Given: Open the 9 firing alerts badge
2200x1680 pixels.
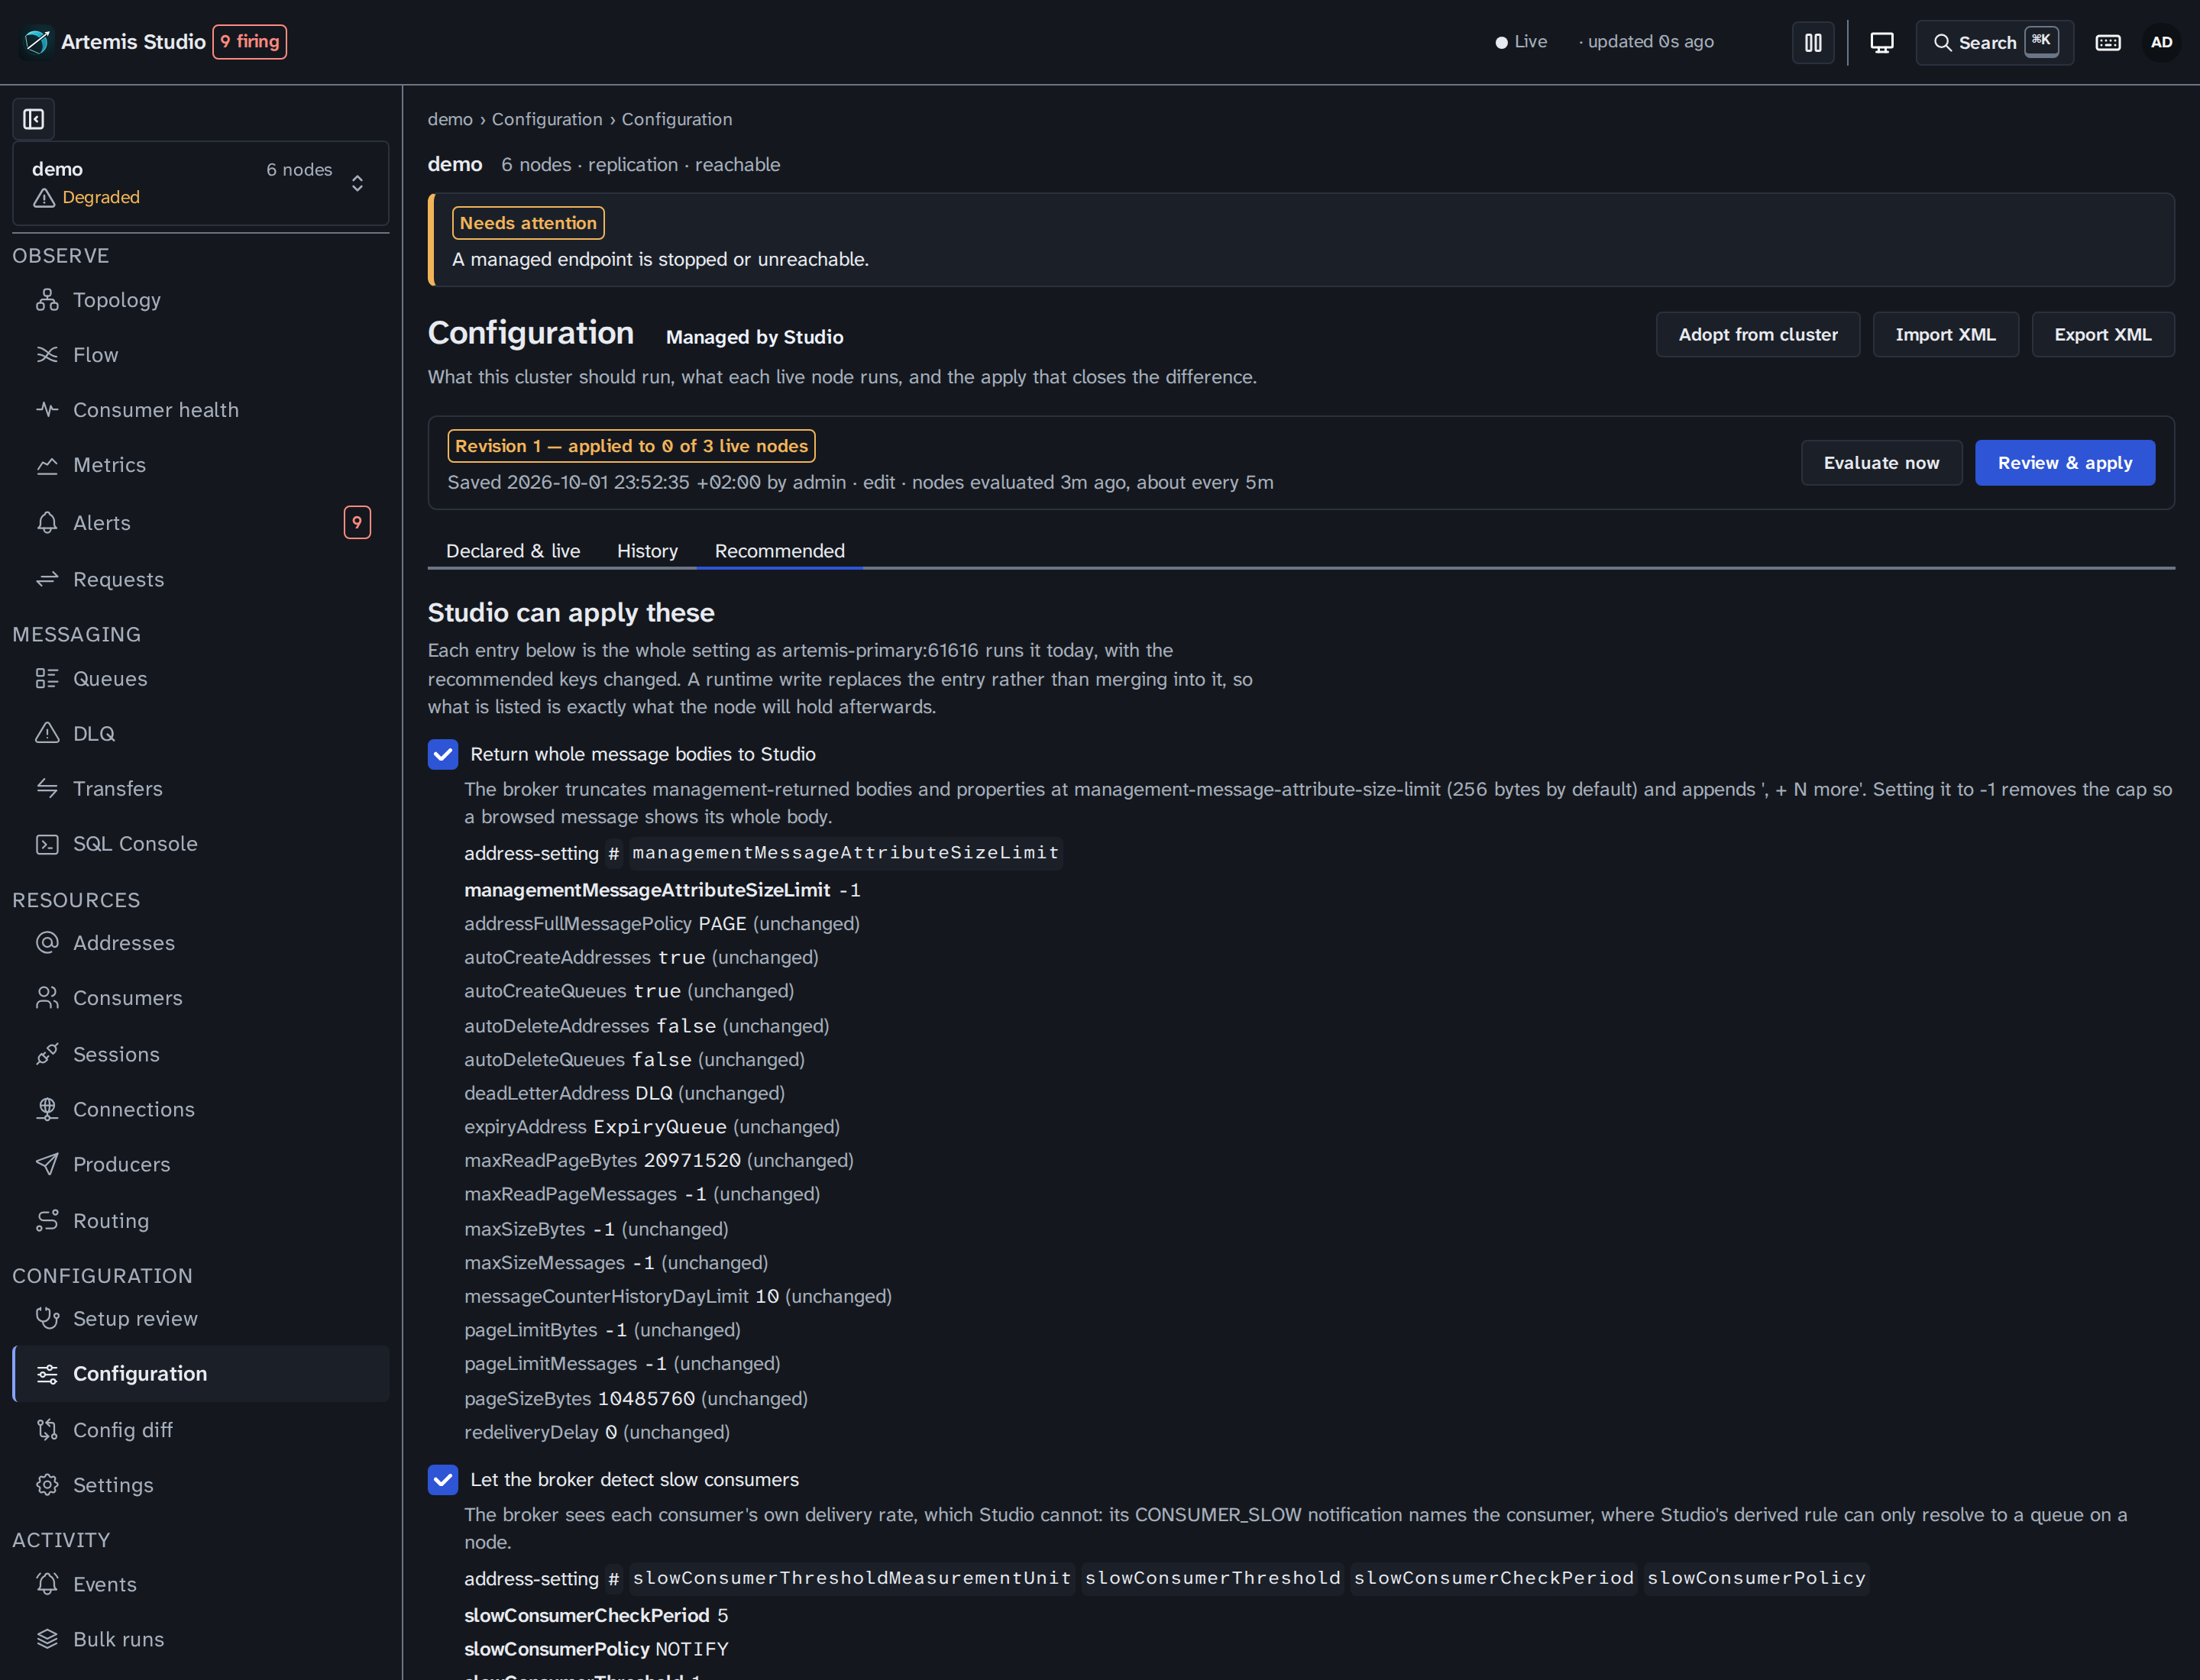Looking at the screenshot, I should click(250, 42).
